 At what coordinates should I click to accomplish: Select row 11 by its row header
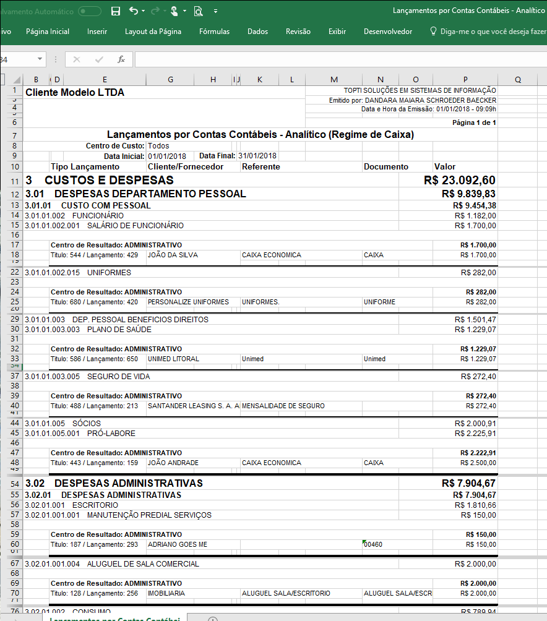(15, 181)
